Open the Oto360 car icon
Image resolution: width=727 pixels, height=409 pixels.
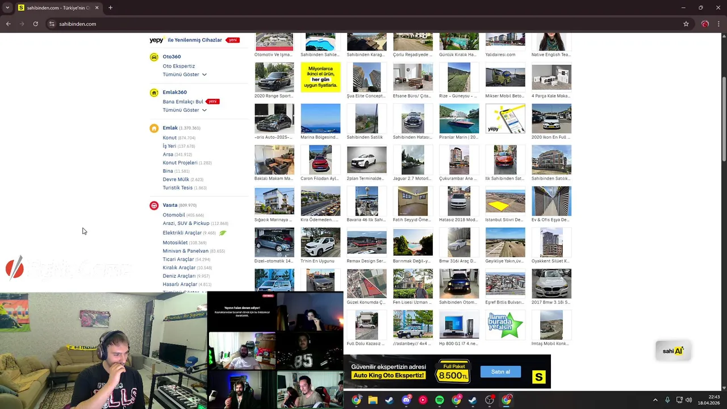point(154,57)
